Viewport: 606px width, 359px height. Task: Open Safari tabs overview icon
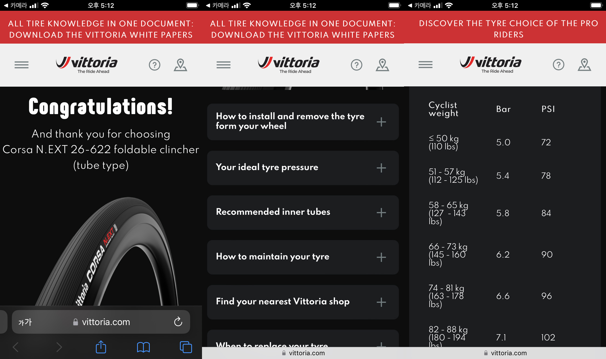coord(186,347)
